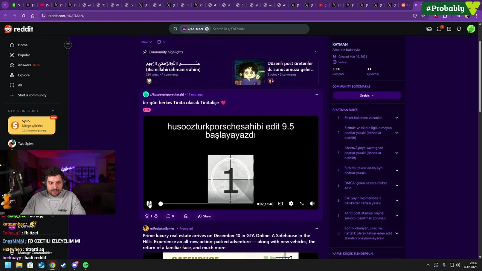The image size is (482, 271).
Task: Unmute the video sound
Action: [x=312, y=204]
